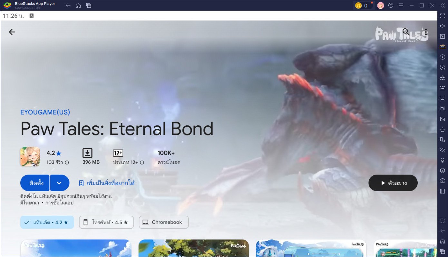Click the sync operations icon
Image resolution: width=448 pixels, height=257 pixels.
[x=443, y=67]
